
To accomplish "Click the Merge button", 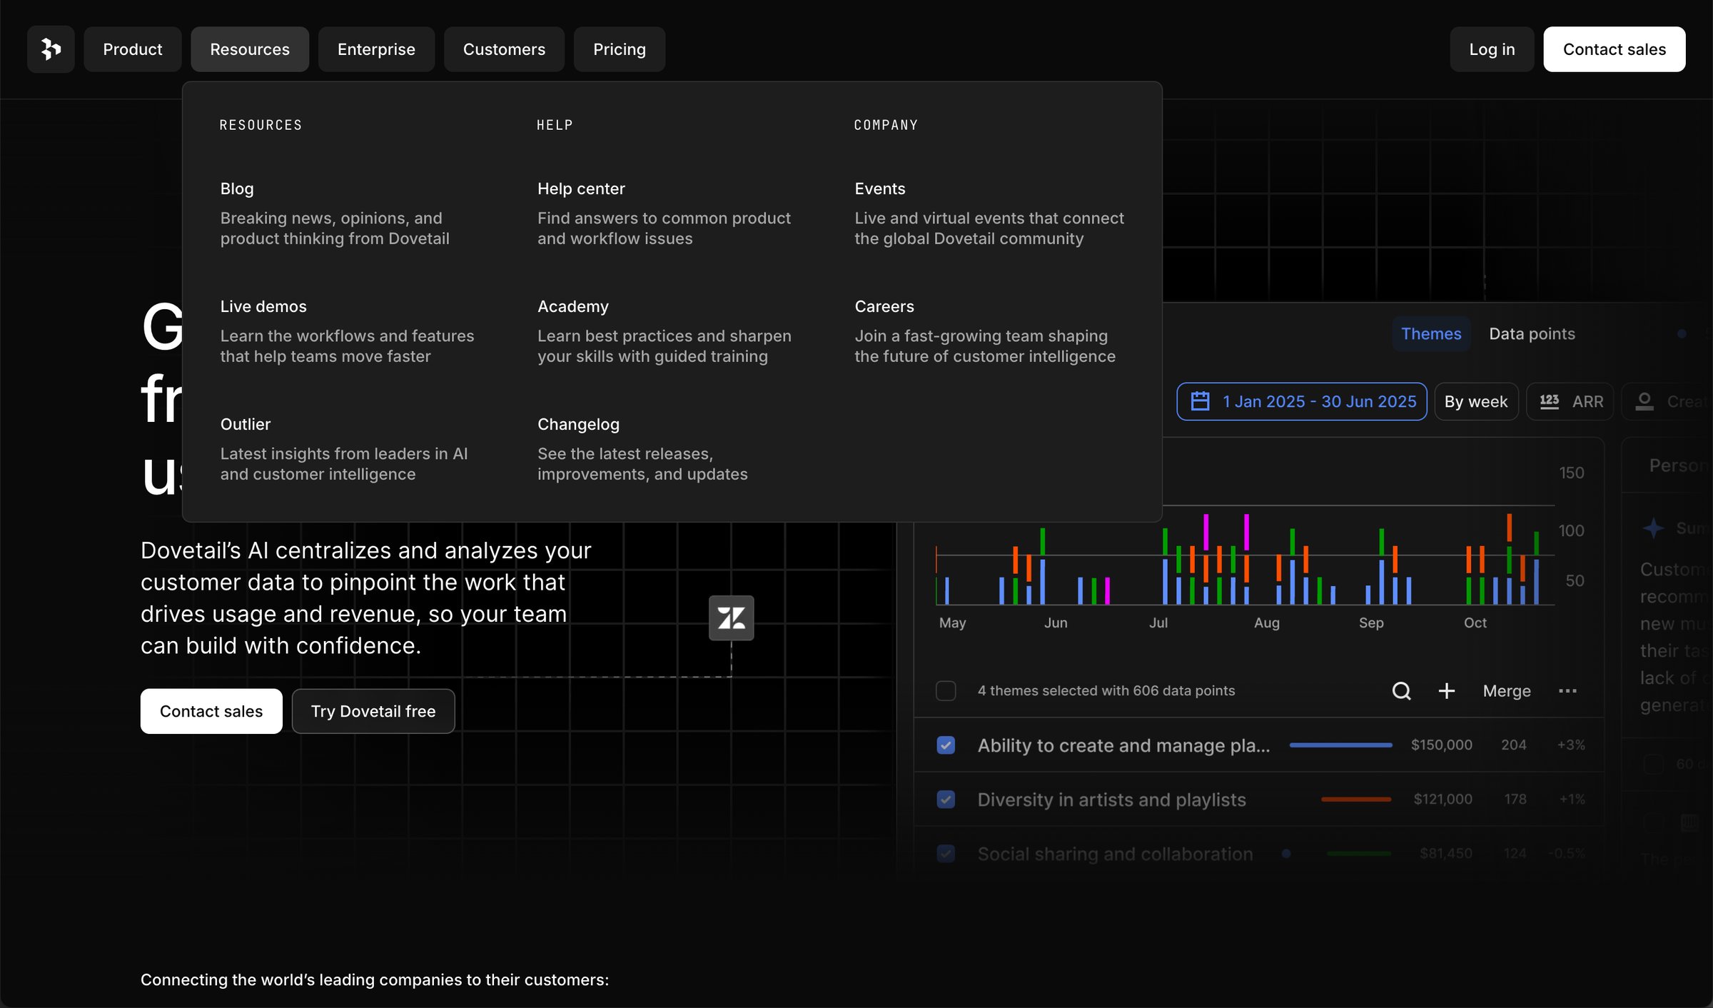I will coord(1507,690).
